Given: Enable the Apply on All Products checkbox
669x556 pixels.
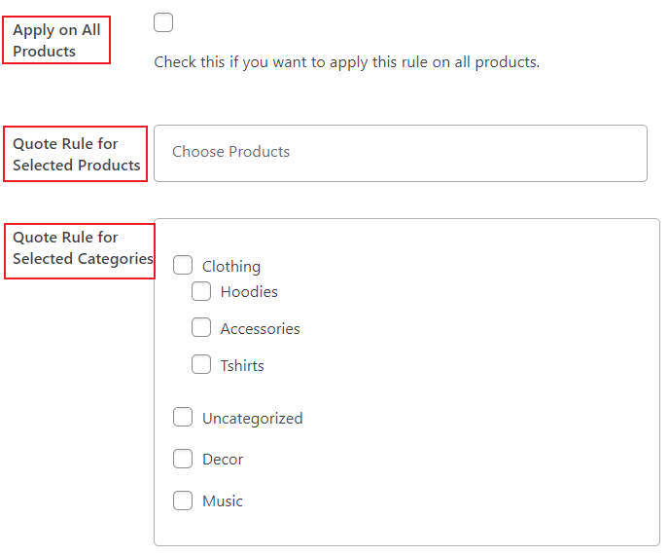Looking at the screenshot, I should pos(163,22).
